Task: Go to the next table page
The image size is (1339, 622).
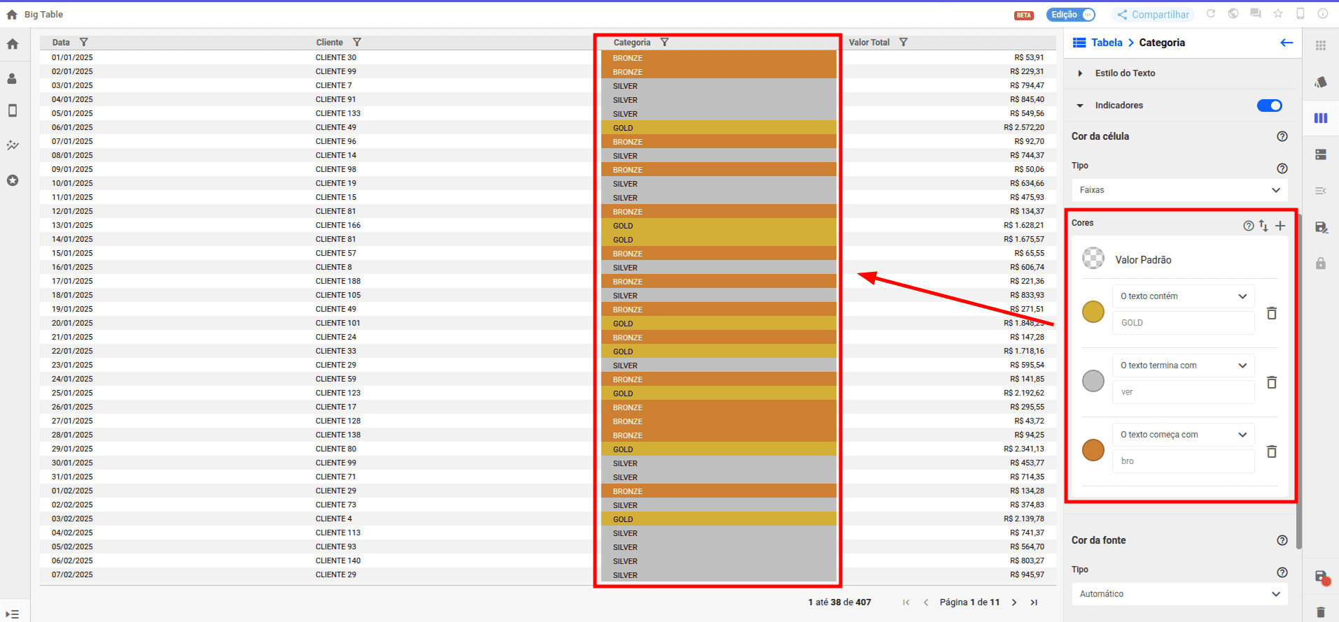Action: 1014,602
